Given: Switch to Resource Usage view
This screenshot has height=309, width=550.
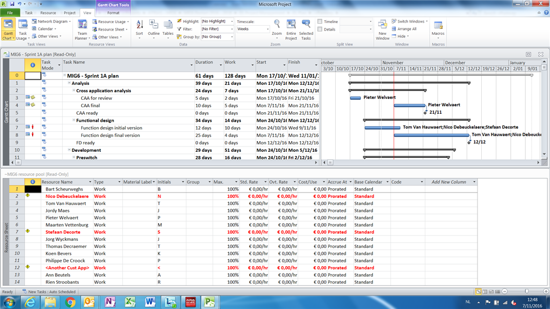Looking at the screenshot, I should coord(111,21).
